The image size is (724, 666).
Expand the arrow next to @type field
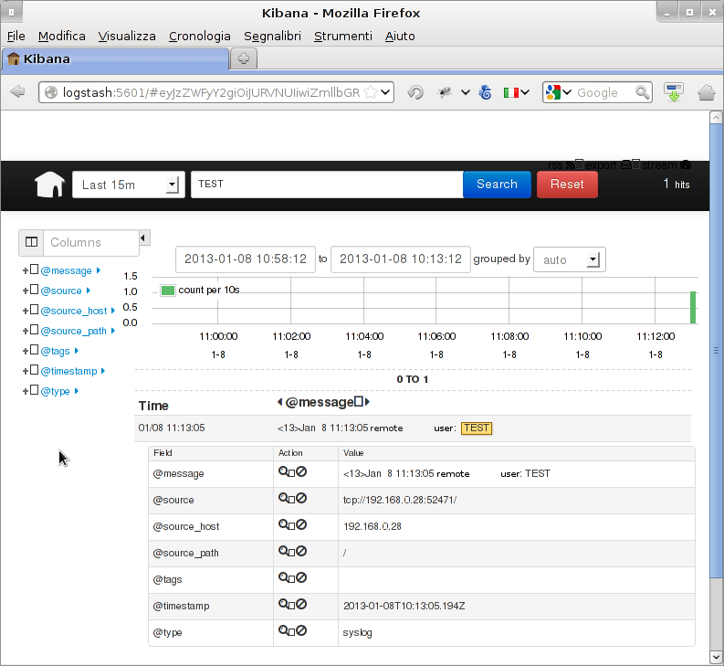76,391
